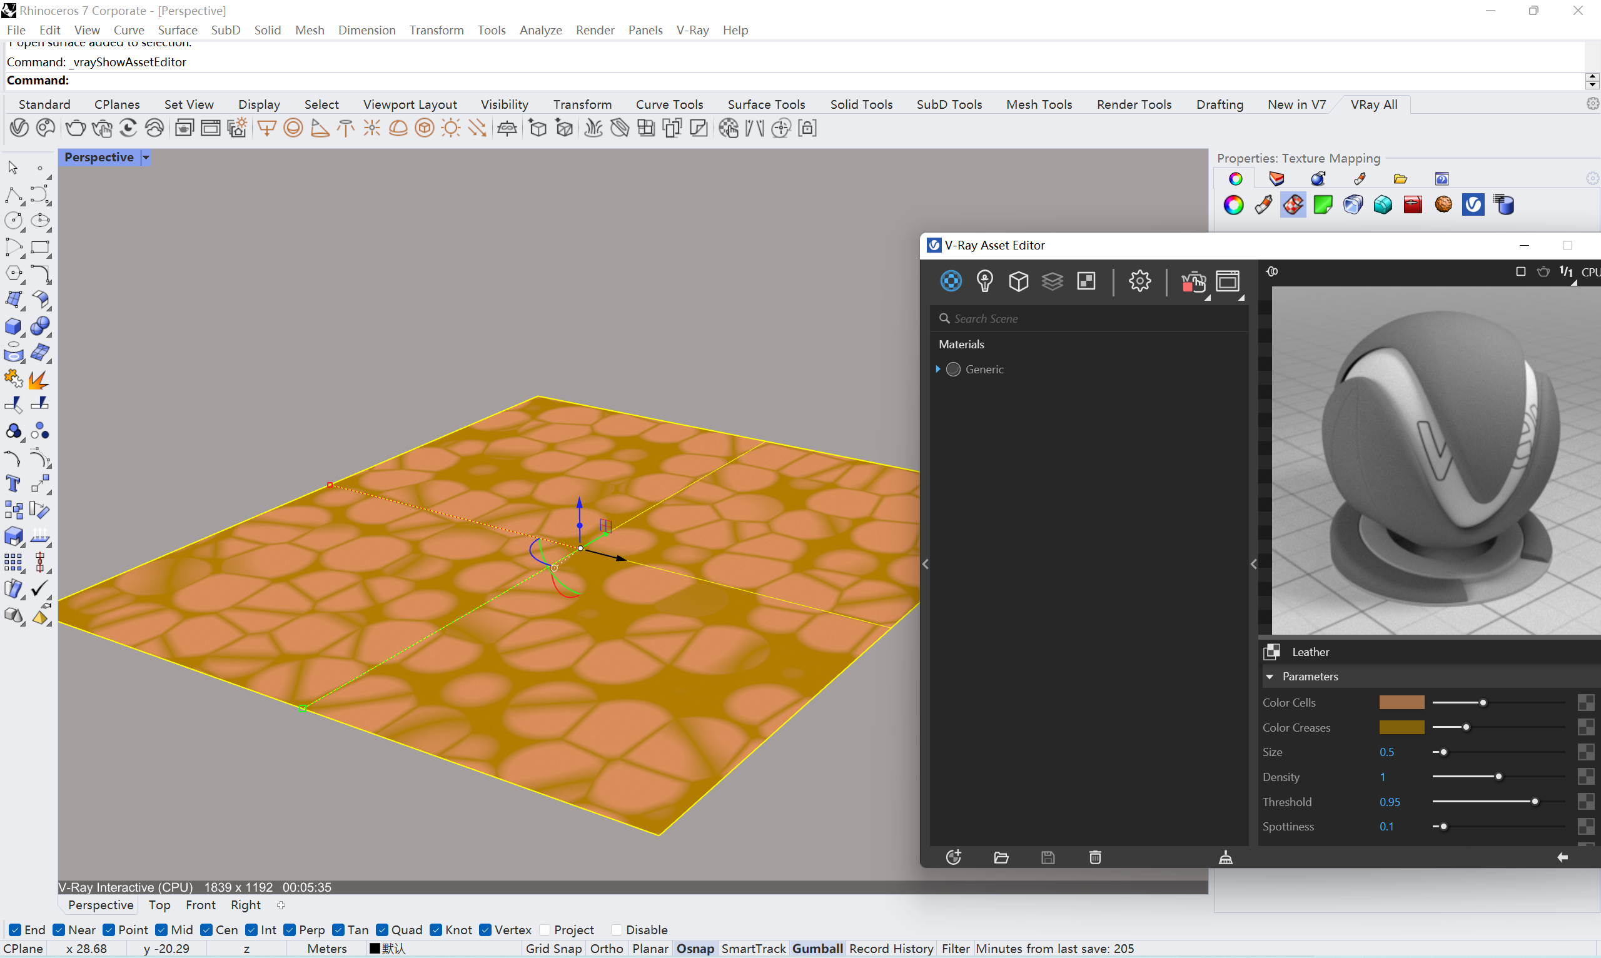1601x958 pixels.
Task: Toggle Grid Snap in the status bar
Action: (553, 949)
